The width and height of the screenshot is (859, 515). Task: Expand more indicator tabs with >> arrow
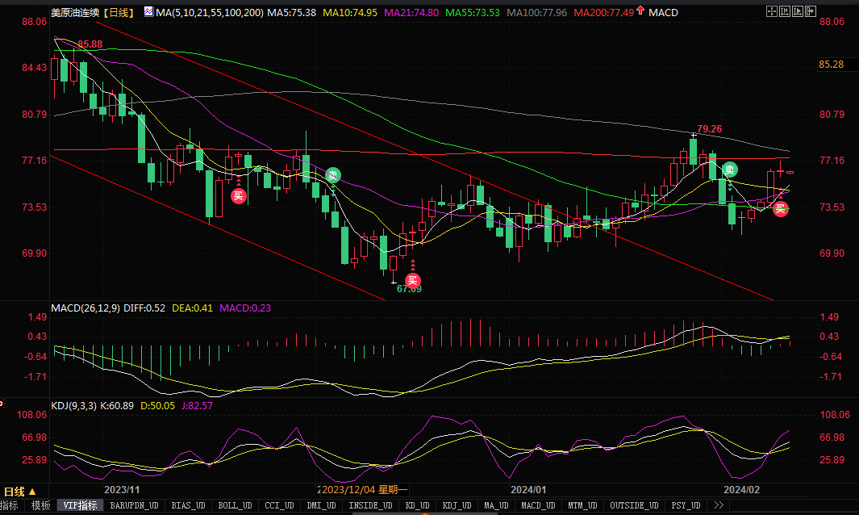(717, 506)
